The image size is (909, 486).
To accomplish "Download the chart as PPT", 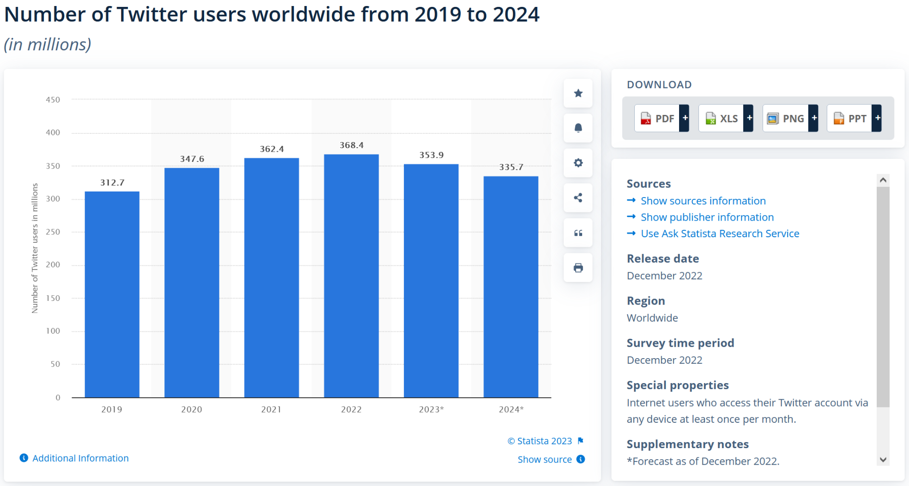I will pyautogui.click(x=849, y=119).
